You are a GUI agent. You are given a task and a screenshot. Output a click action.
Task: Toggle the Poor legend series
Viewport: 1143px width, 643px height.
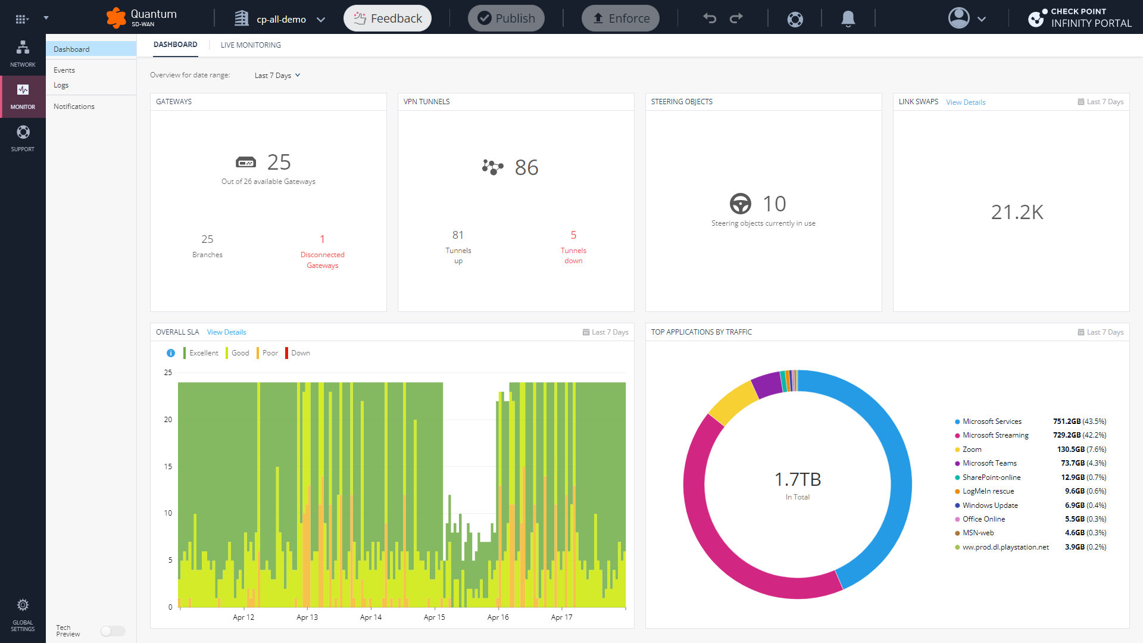coord(267,353)
